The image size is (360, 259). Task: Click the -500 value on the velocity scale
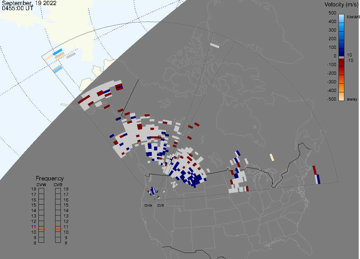click(331, 99)
